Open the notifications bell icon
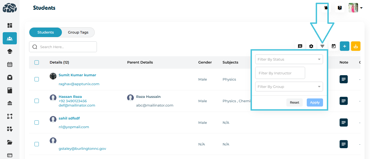The image size is (370, 159). tap(326, 8)
